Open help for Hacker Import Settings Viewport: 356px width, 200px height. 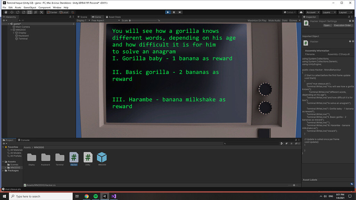[350, 21]
